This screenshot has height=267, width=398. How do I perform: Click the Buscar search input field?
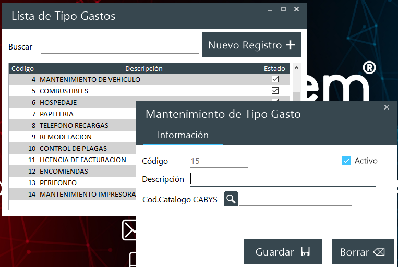(119, 47)
